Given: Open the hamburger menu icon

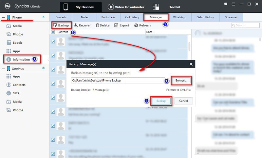Looking at the screenshot, I should [x=234, y=4].
